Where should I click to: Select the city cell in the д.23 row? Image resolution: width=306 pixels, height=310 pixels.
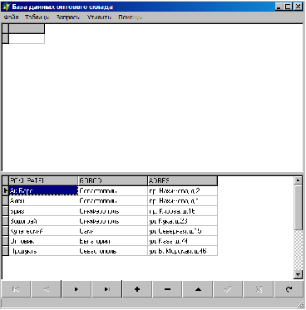(x=113, y=221)
